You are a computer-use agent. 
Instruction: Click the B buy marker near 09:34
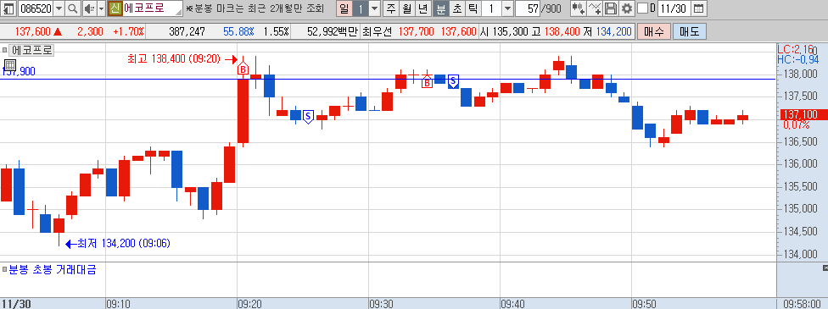pos(427,82)
